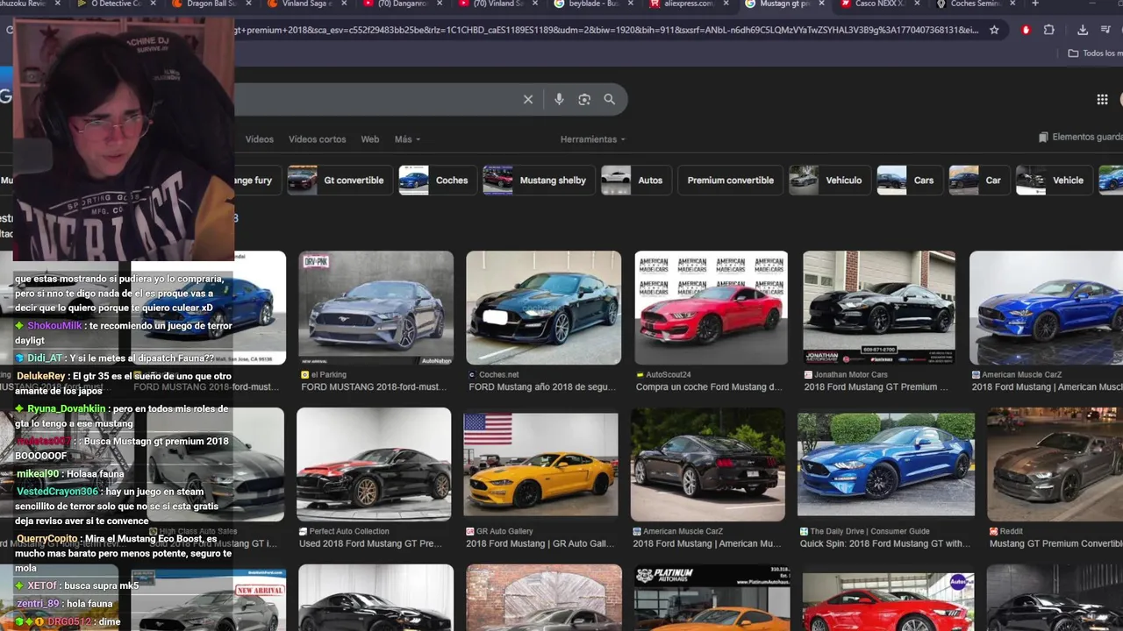Start voice search with the microphone icon
Screen dimensions: 1123x631
pyautogui.click(x=559, y=100)
